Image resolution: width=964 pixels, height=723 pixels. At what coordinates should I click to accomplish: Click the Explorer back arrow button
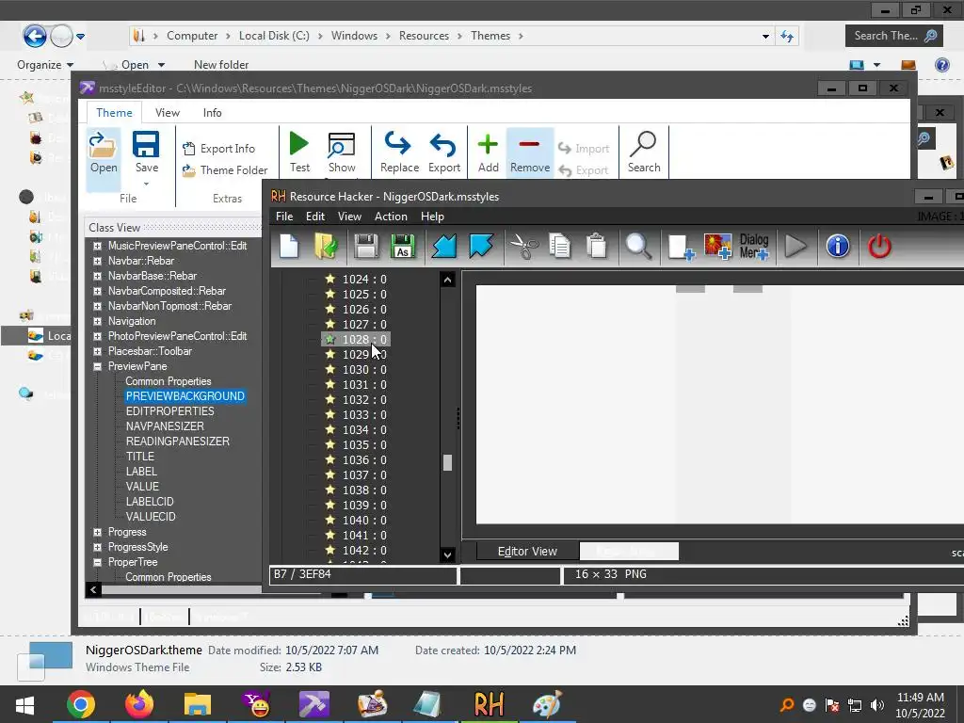[35, 36]
